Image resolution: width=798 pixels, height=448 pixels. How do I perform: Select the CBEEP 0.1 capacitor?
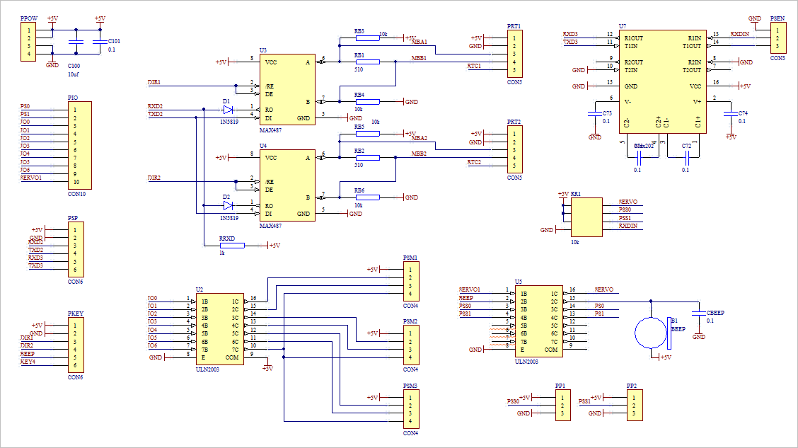699,313
